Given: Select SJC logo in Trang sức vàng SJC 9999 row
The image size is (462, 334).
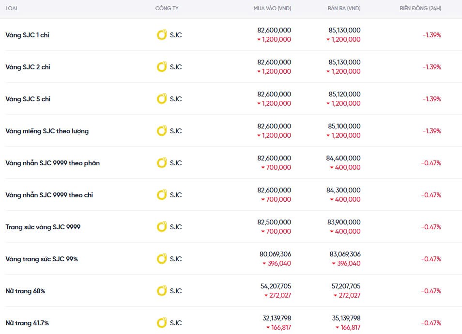Looking at the screenshot, I should tap(162, 227).
